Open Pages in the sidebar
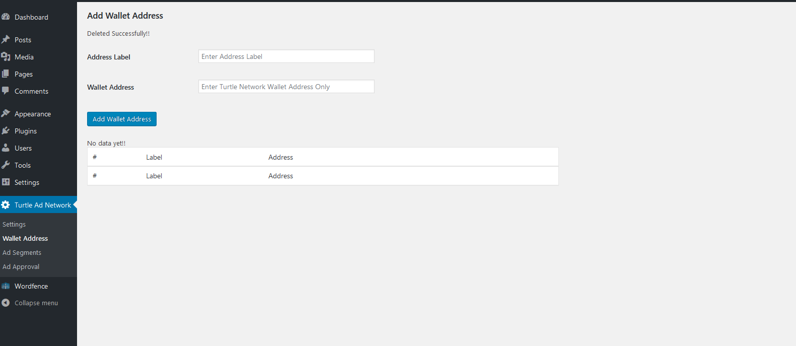This screenshot has height=346, width=796. [24, 74]
